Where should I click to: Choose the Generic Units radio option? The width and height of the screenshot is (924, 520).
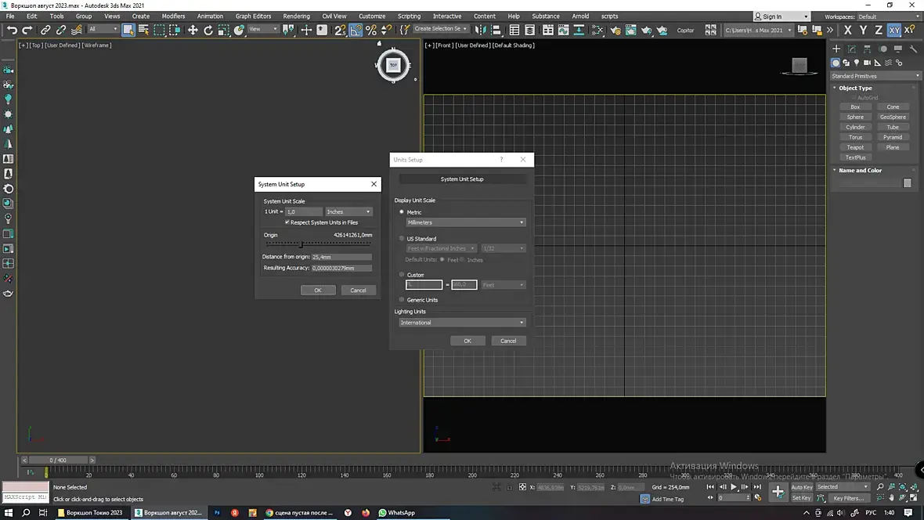coord(402,300)
